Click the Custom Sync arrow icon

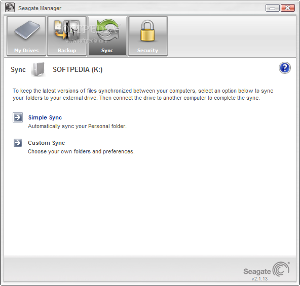(18, 143)
